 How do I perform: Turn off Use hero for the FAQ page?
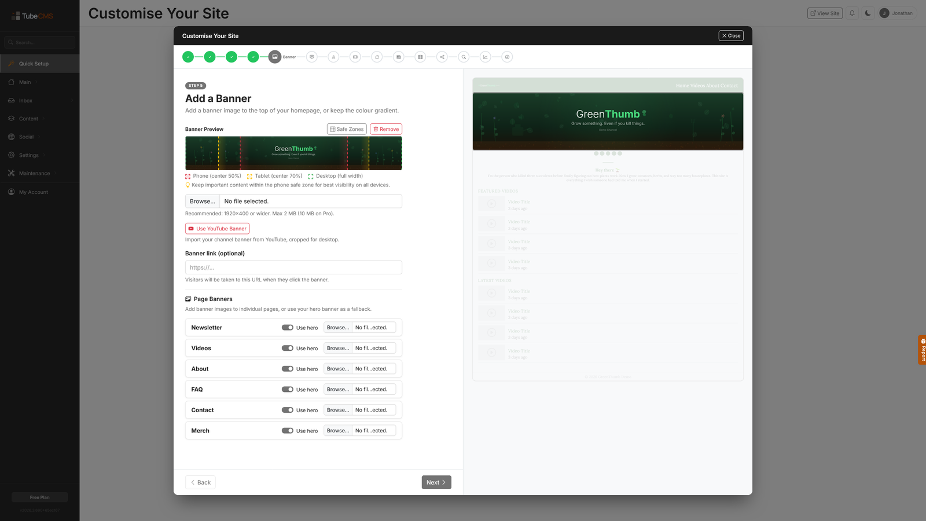click(287, 389)
